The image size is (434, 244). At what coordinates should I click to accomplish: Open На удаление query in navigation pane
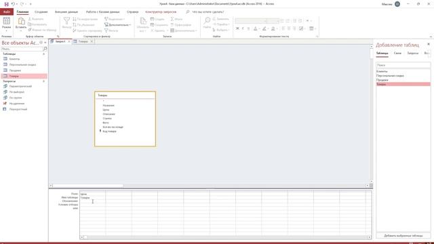click(x=17, y=104)
